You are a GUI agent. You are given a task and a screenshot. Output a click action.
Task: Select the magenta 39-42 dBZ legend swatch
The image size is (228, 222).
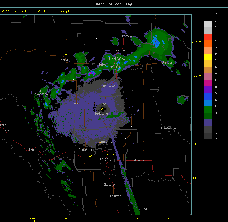click(x=208, y=83)
